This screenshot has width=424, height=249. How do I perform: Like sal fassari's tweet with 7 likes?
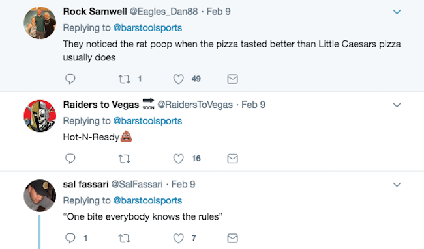pos(178,238)
